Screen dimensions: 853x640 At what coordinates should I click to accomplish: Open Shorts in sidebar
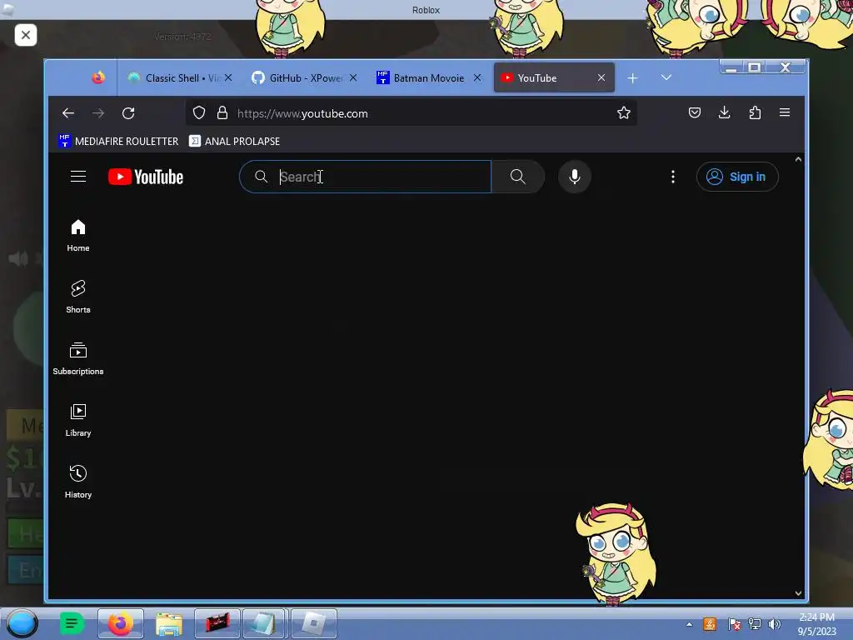[78, 297]
